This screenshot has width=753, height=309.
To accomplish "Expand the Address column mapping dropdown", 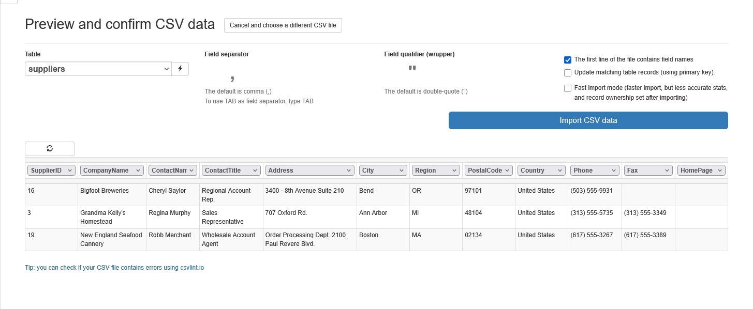I will (309, 171).
